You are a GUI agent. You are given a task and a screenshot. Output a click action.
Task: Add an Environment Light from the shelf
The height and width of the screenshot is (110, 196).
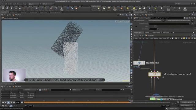click(134, 9)
